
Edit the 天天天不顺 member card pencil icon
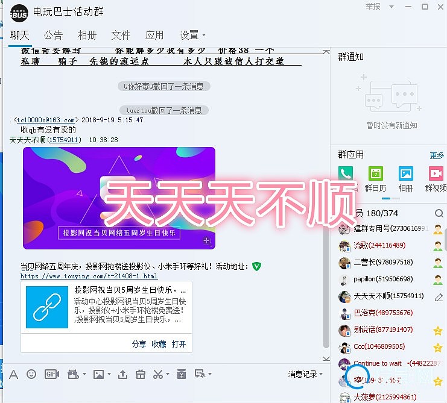(x=439, y=298)
